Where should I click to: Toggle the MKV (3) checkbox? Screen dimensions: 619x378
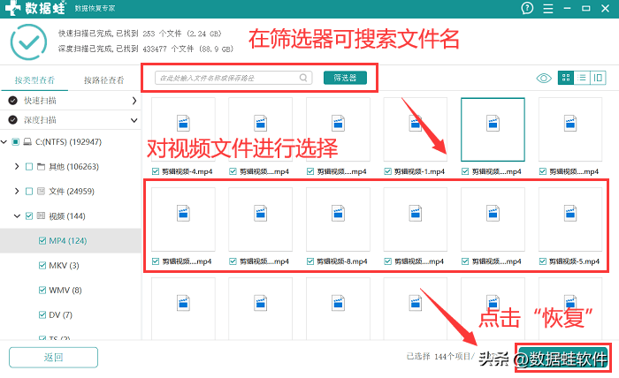pos(42,266)
